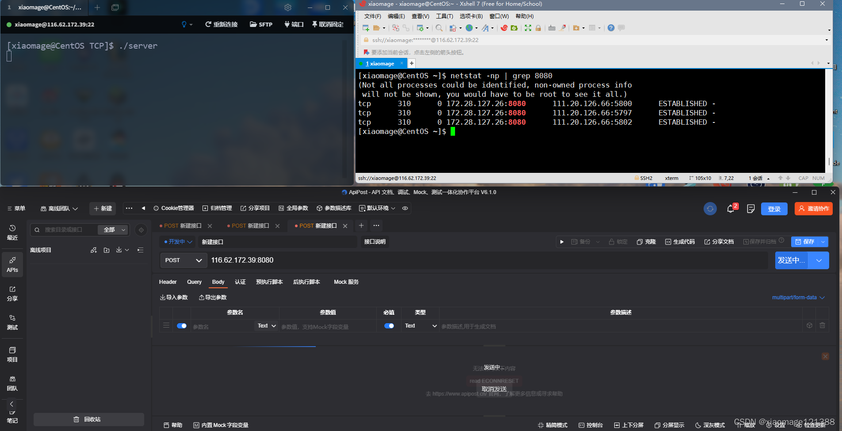
Task: Click the ApiPost notification bell icon
Action: (731, 209)
